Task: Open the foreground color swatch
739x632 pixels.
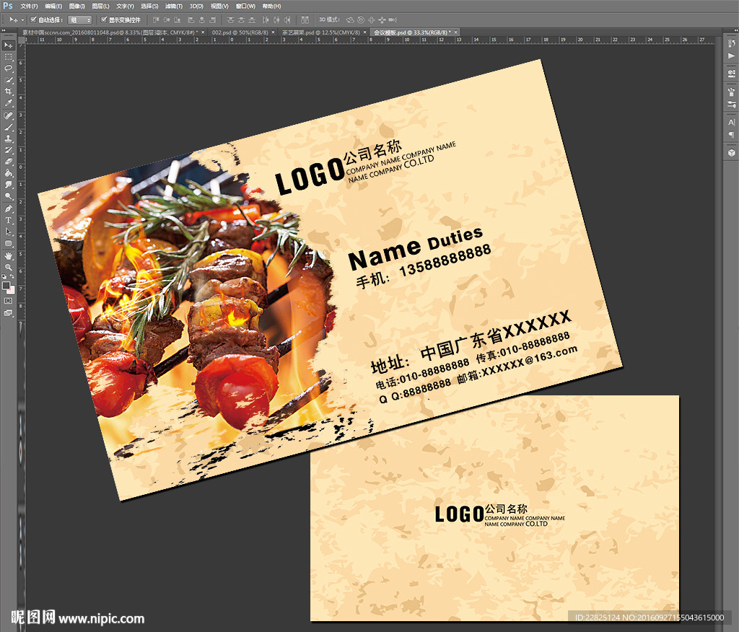Action: pyautogui.click(x=6, y=286)
